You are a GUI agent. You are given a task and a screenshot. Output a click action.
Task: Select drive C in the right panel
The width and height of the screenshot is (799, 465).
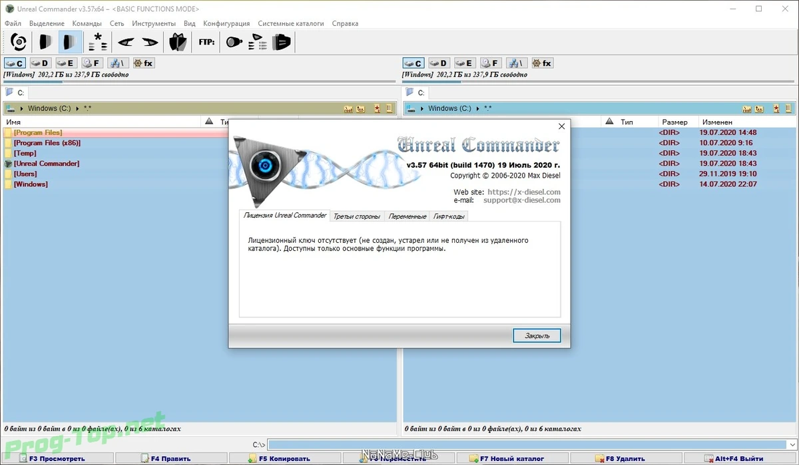tap(413, 63)
